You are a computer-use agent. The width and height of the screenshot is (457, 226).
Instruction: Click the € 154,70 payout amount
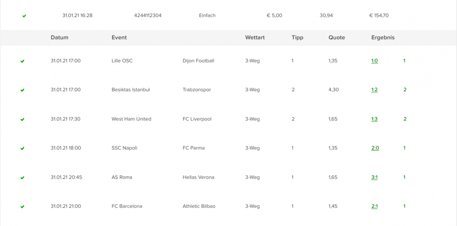379,16
